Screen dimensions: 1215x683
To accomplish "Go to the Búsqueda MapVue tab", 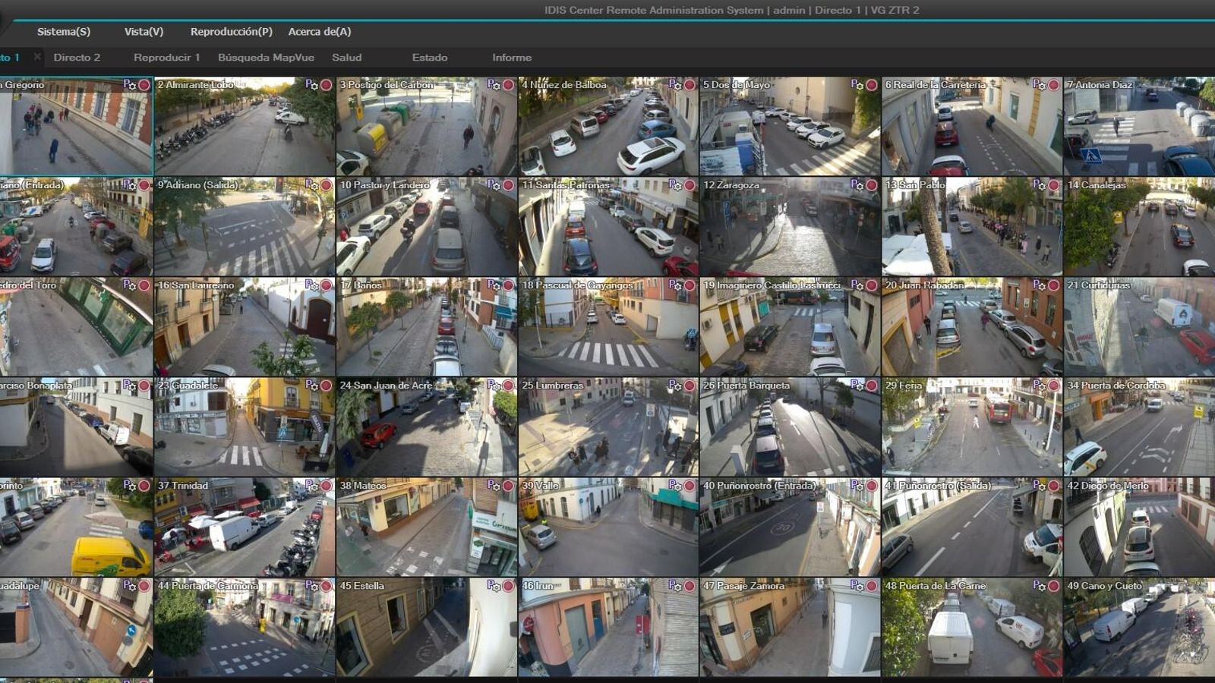I will click(x=266, y=58).
